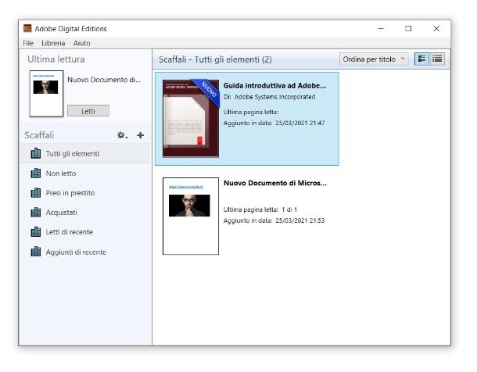Click the date '25/03/2021 21:47'
This screenshot has height=372, width=477.
pyautogui.click(x=300, y=123)
